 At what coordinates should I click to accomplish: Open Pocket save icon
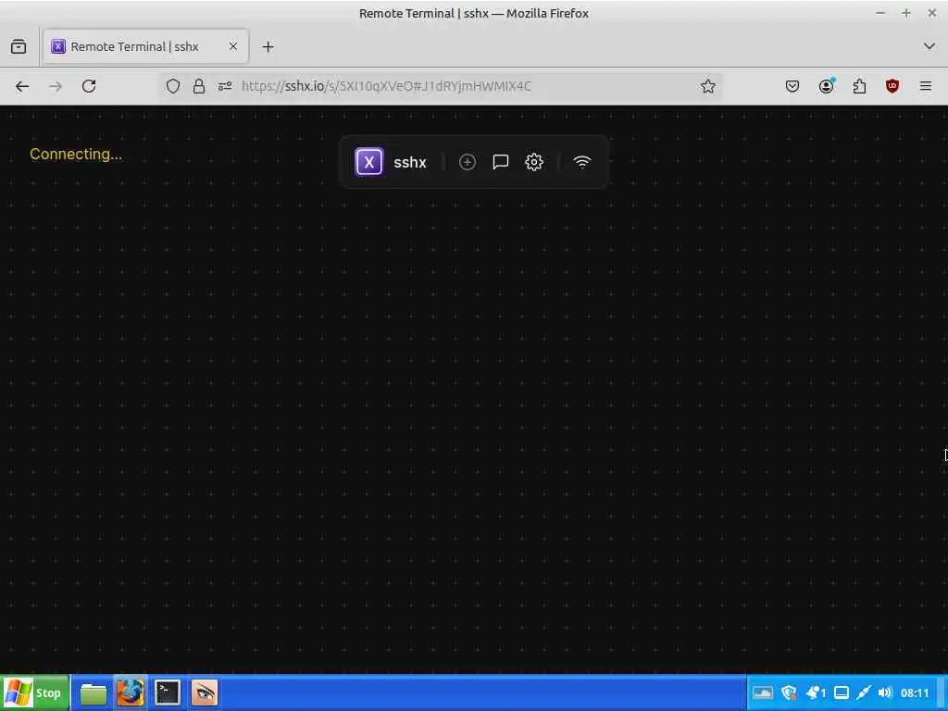tap(792, 86)
